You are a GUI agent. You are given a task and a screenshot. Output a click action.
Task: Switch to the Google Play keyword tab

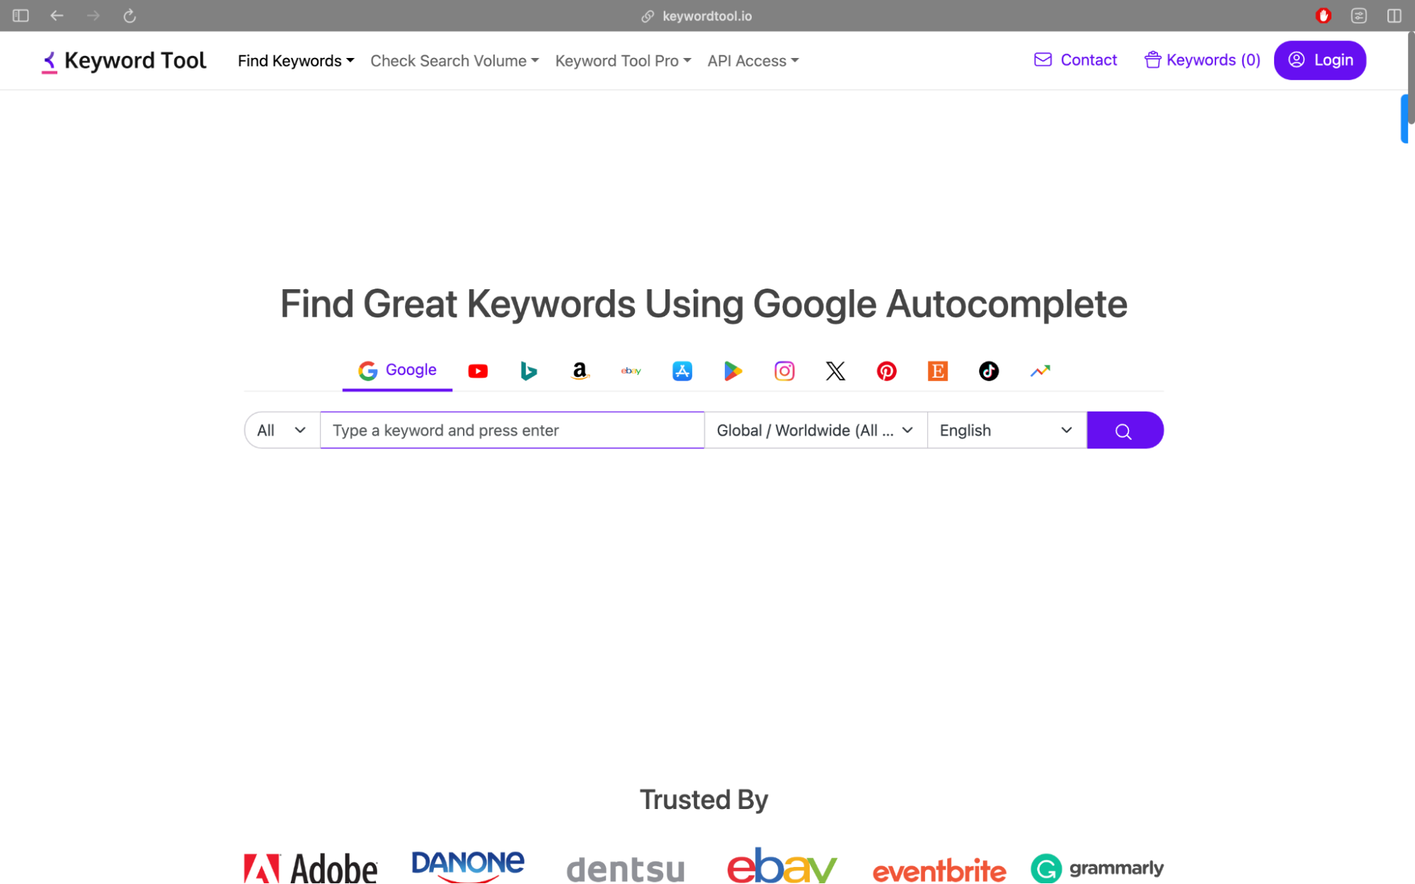tap(733, 371)
